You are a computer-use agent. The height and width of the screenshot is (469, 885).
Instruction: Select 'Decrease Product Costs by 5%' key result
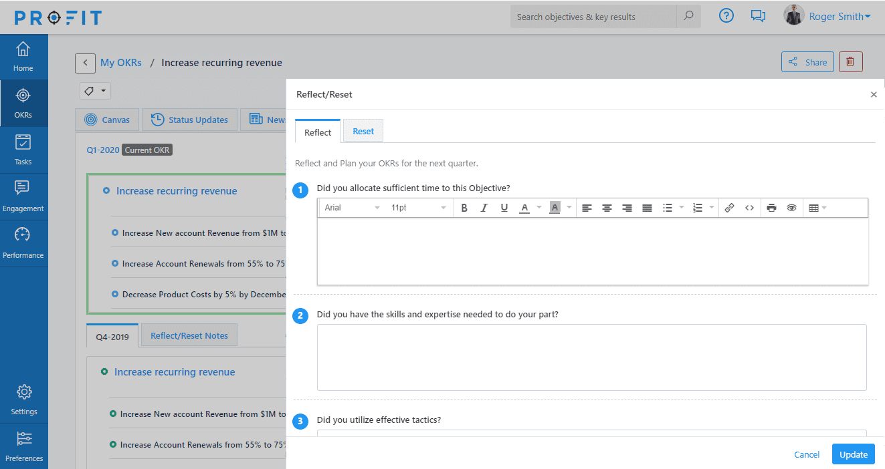[203, 294]
